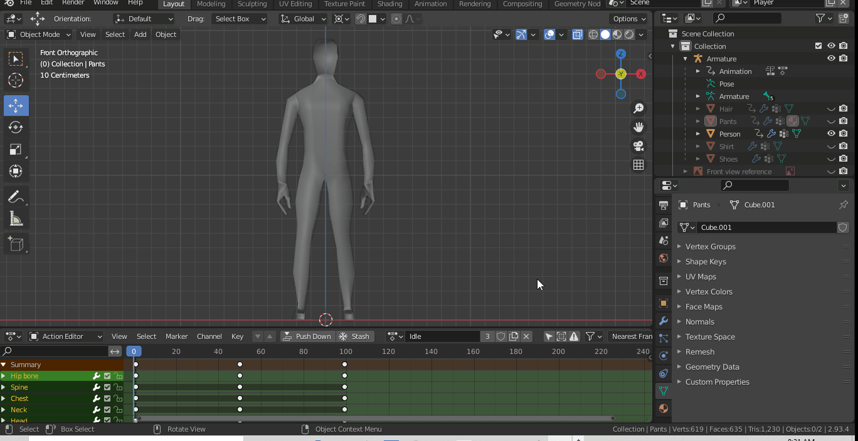Open the Action Editor mode dropdown
Image resolution: width=858 pixels, height=441 pixels.
coord(66,336)
